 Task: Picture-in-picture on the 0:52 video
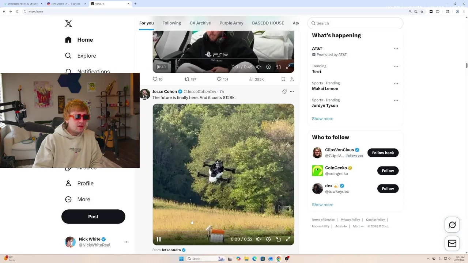coord(278,239)
